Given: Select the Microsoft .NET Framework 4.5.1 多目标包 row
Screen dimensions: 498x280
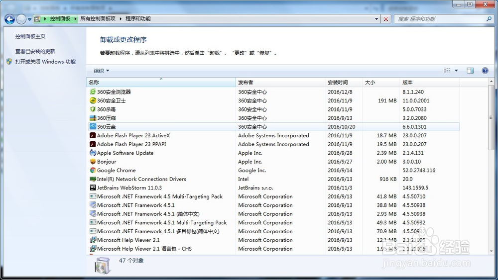Looking at the screenshot, I should (273, 231).
